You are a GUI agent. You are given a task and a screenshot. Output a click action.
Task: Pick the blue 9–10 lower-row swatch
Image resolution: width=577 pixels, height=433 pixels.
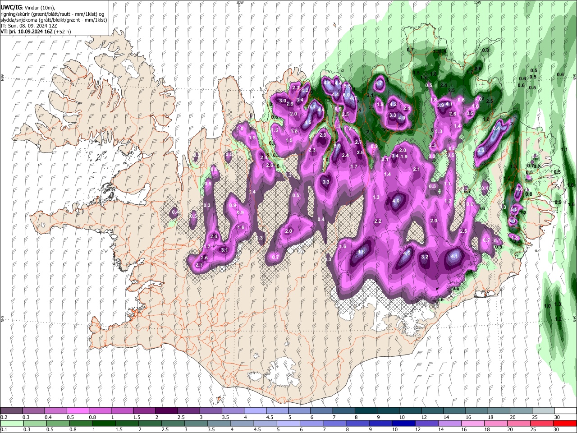pyautogui.click(x=380, y=423)
